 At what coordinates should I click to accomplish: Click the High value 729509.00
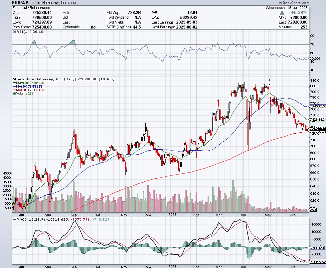click(x=42, y=17)
